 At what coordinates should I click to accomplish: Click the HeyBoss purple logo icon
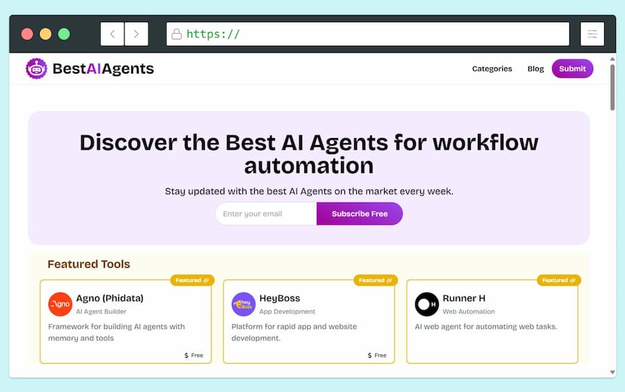[x=243, y=304]
